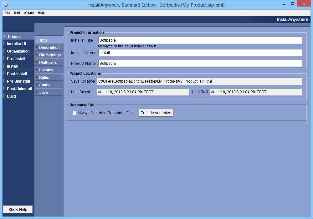Switch to the Platforms subtask
The image size is (313, 219).
[x=49, y=63]
